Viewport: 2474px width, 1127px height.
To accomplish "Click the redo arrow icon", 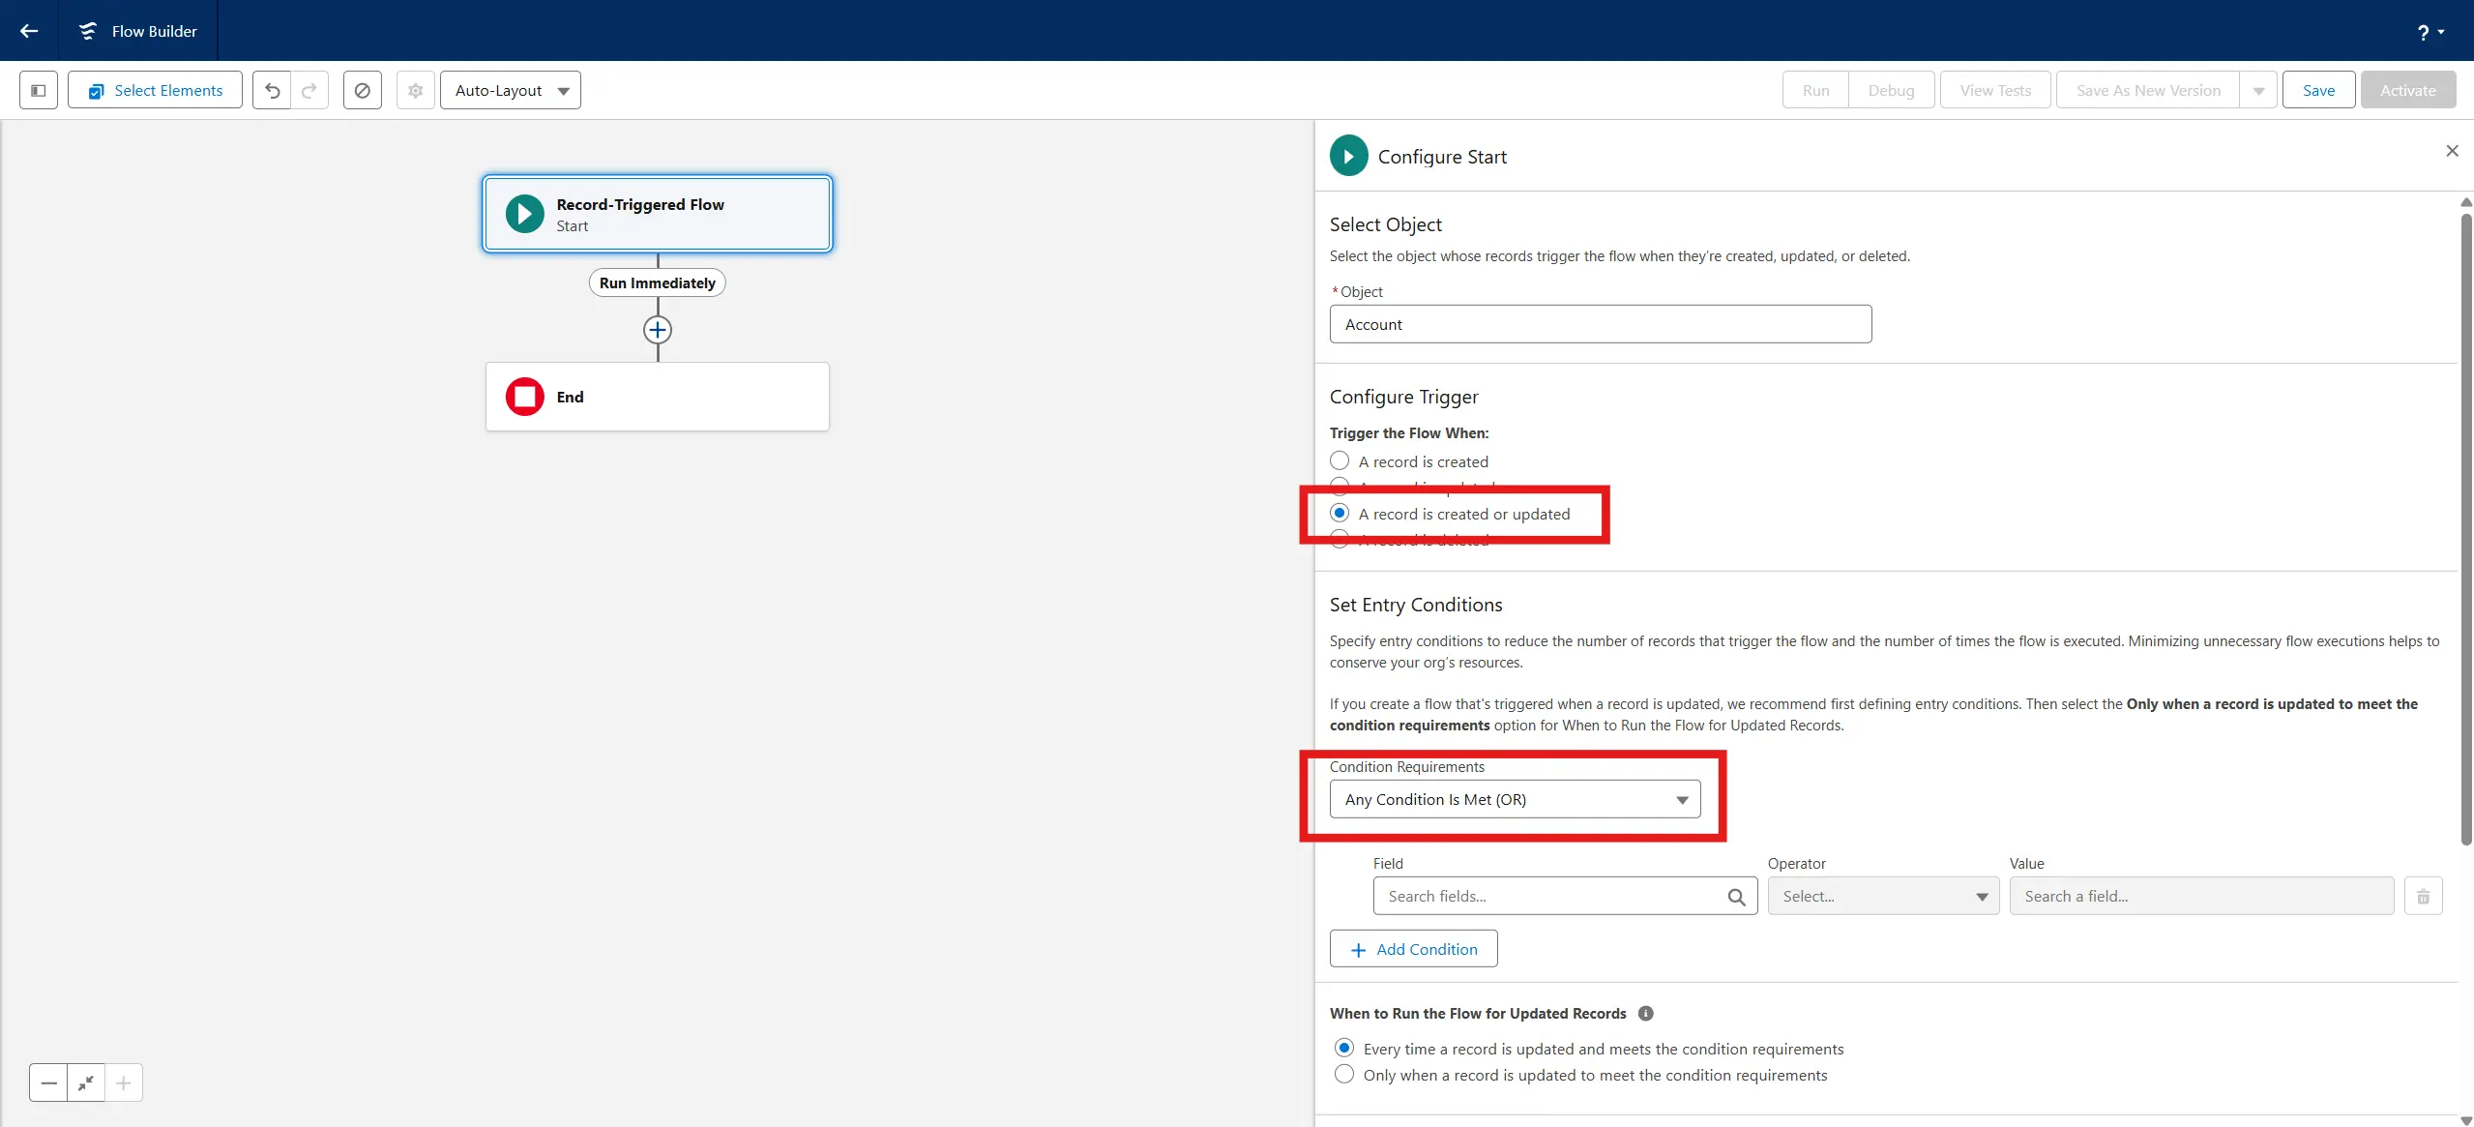I will (x=309, y=90).
